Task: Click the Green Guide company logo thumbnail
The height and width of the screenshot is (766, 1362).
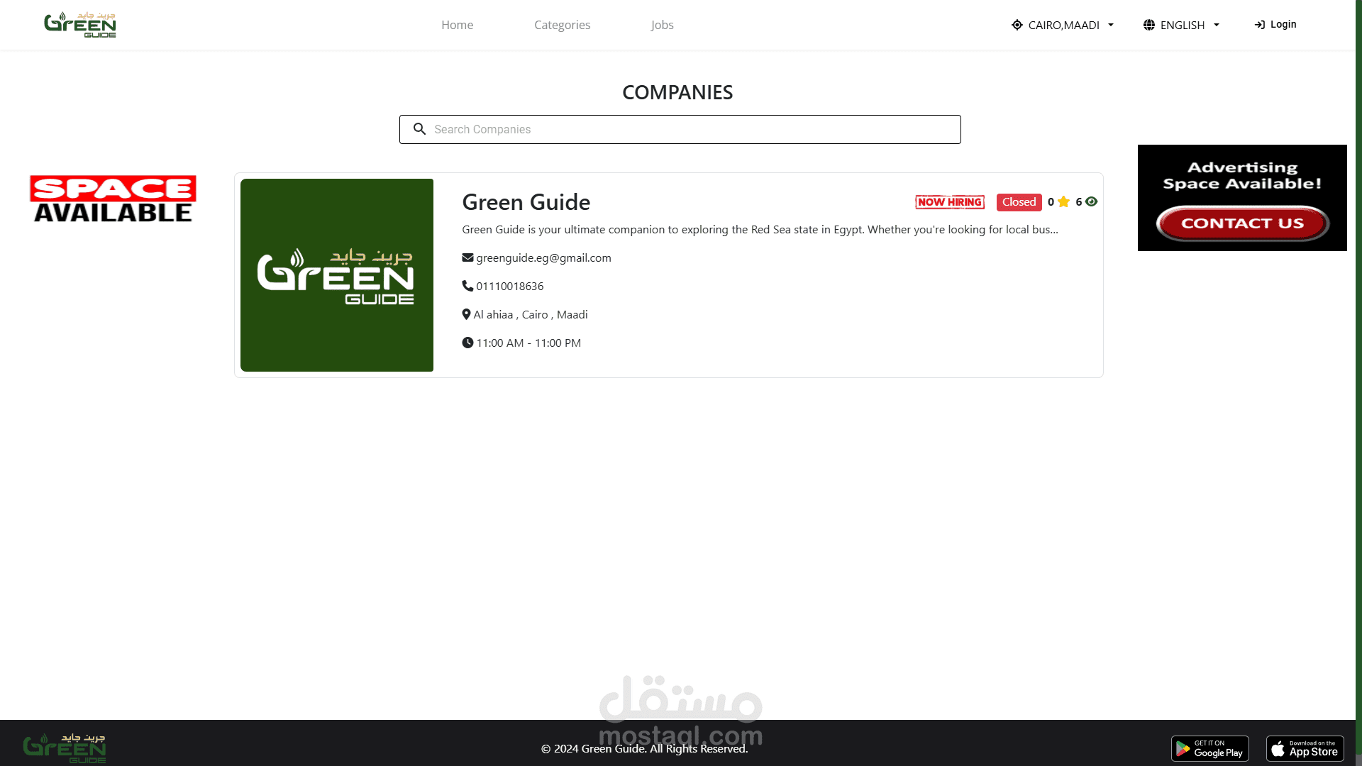Action: [x=337, y=275]
